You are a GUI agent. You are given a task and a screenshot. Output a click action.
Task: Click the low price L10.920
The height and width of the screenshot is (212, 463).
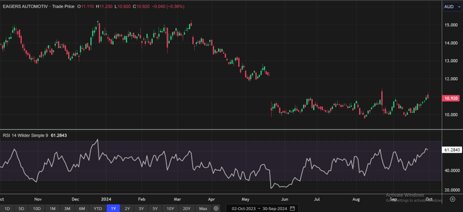123,6
